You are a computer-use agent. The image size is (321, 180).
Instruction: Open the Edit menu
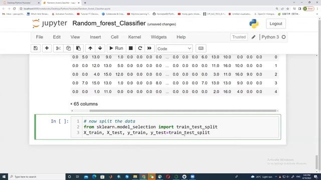click(x=57, y=37)
